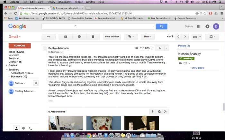Star the message dated 11/14/15

pos(152,48)
